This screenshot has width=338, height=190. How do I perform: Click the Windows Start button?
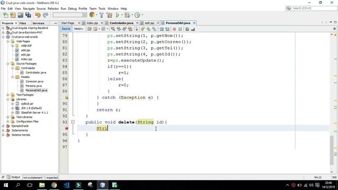(6, 185)
